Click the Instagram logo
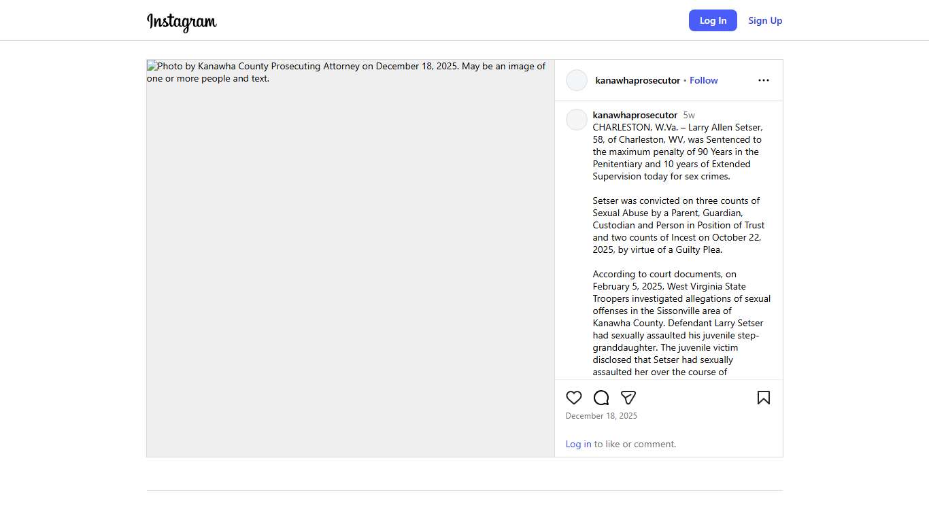The image size is (929, 522). click(x=182, y=22)
